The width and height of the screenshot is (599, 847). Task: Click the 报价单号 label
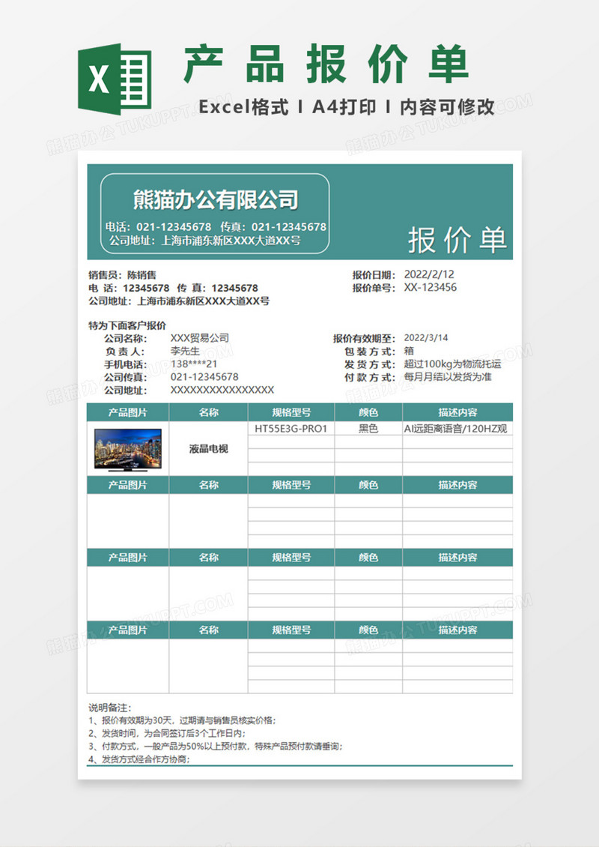pos(374,288)
